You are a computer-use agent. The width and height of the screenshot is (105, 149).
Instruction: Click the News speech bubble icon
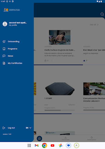(x=4, y=56)
